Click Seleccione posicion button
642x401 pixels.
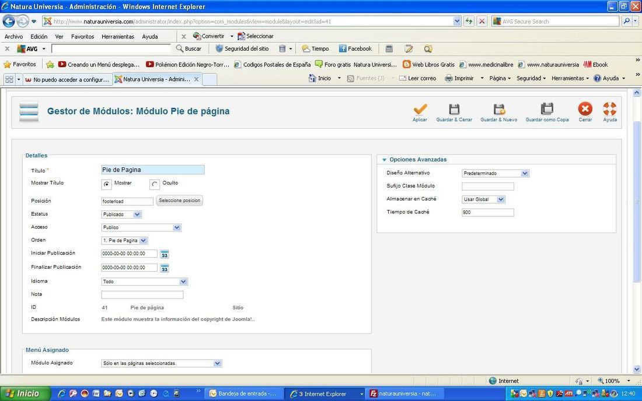[179, 200]
